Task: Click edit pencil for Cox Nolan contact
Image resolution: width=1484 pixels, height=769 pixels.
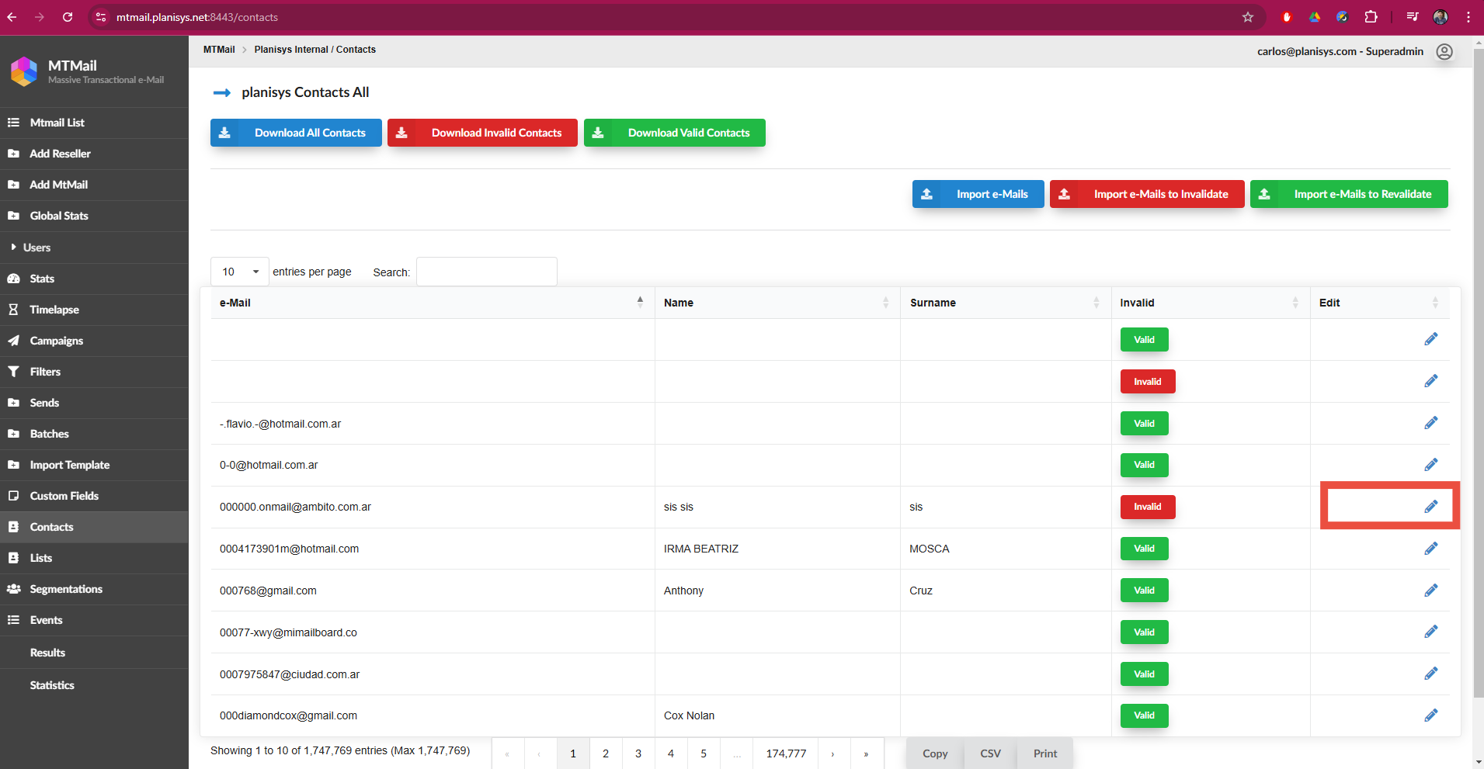Action: coord(1430,715)
